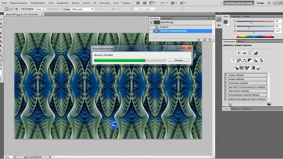This screenshot has width=283, height=159.
Task: Cancel filter with the Отмена button
Action: click(179, 61)
